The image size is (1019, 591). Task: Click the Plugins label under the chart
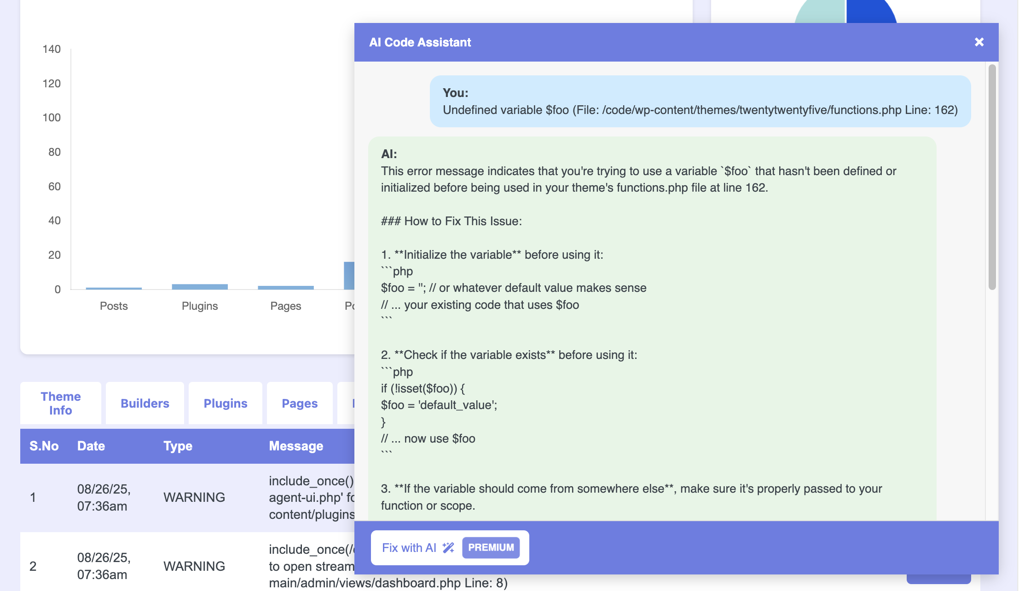pos(200,306)
